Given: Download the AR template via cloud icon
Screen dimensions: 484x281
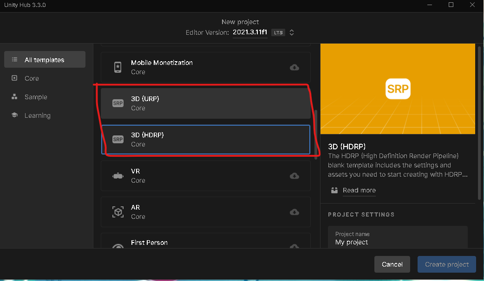Looking at the screenshot, I should click(294, 212).
